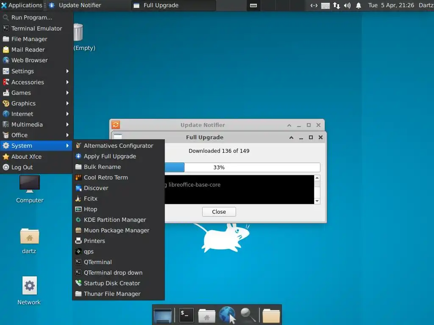Viewport: 434px width, 325px height.
Task: Expand the Internet submenu
Action: tap(36, 114)
